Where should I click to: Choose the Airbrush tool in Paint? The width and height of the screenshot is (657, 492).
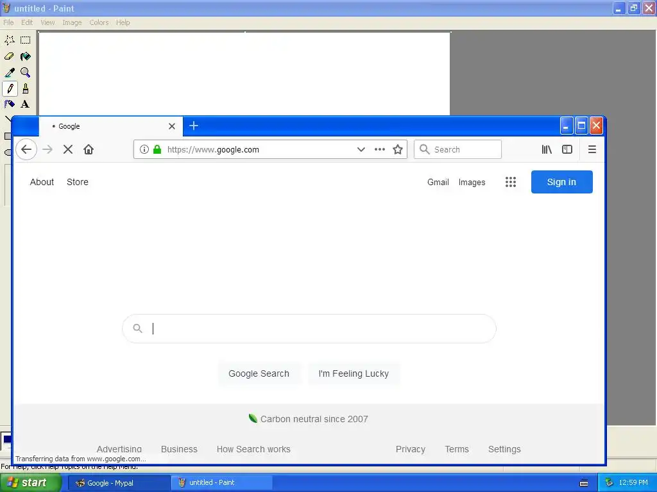(10, 104)
